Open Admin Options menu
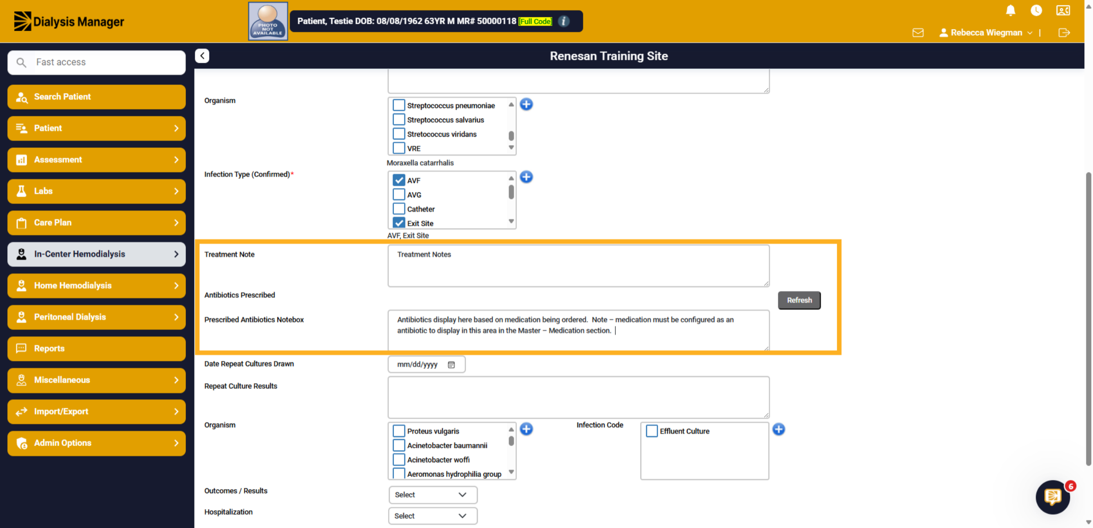Image resolution: width=1093 pixels, height=528 pixels. pyautogui.click(x=97, y=443)
